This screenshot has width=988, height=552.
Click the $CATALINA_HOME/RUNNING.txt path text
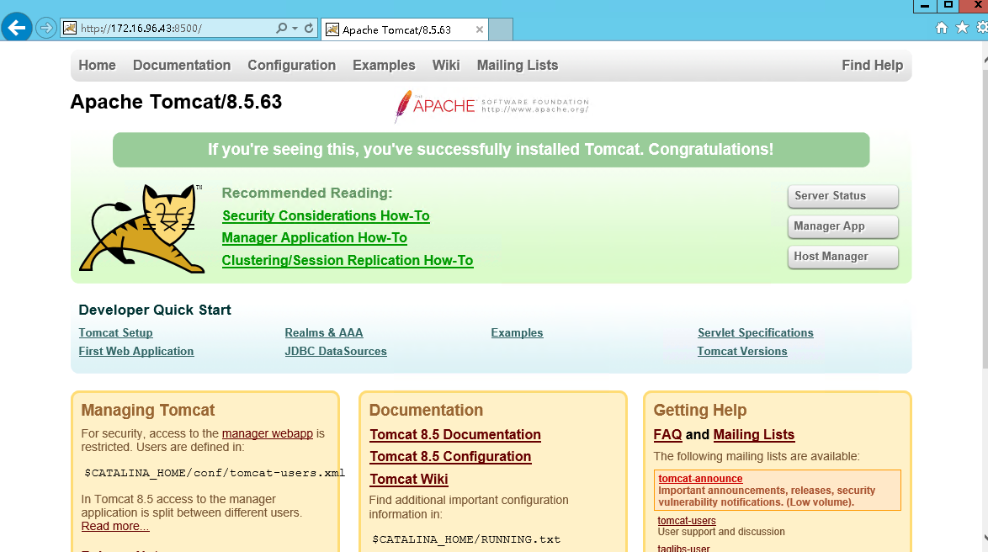pyautogui.click(x=466, y=540)
